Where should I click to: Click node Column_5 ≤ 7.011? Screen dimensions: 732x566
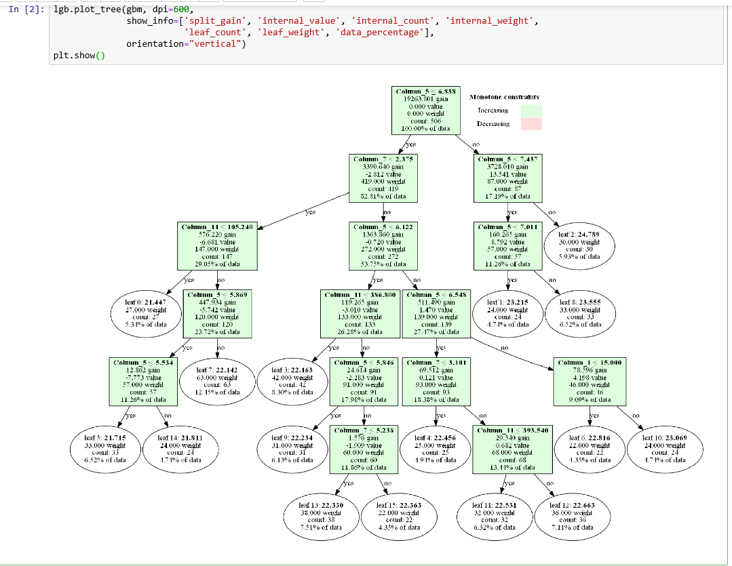pos(508,245)
